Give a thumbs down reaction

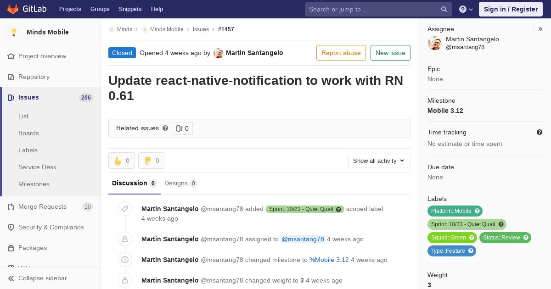pos(151,161)
